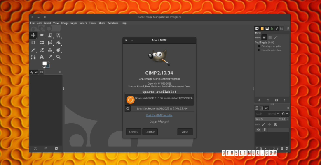Open the Select menu

coord(47,23)
